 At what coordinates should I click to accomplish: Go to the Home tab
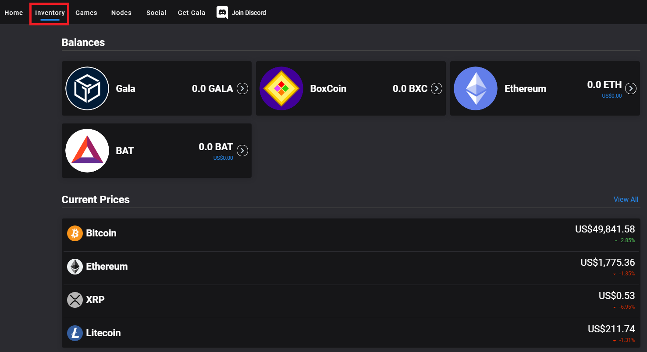[14, 13]
